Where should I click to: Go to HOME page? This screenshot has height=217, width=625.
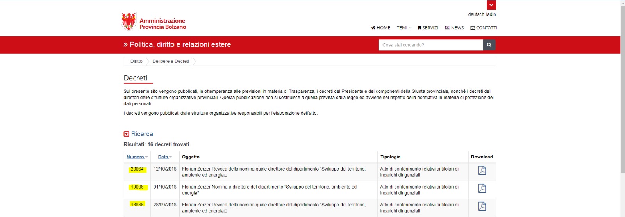380,28
